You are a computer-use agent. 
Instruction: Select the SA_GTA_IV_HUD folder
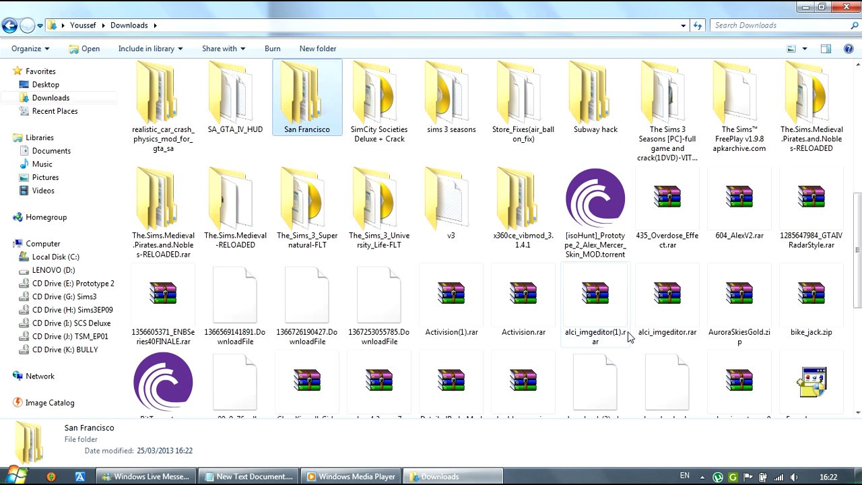coord(235,98)
